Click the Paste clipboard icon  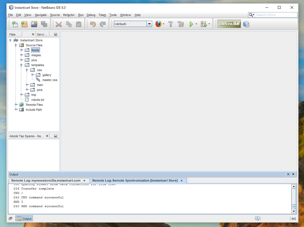tap(79, 24)
